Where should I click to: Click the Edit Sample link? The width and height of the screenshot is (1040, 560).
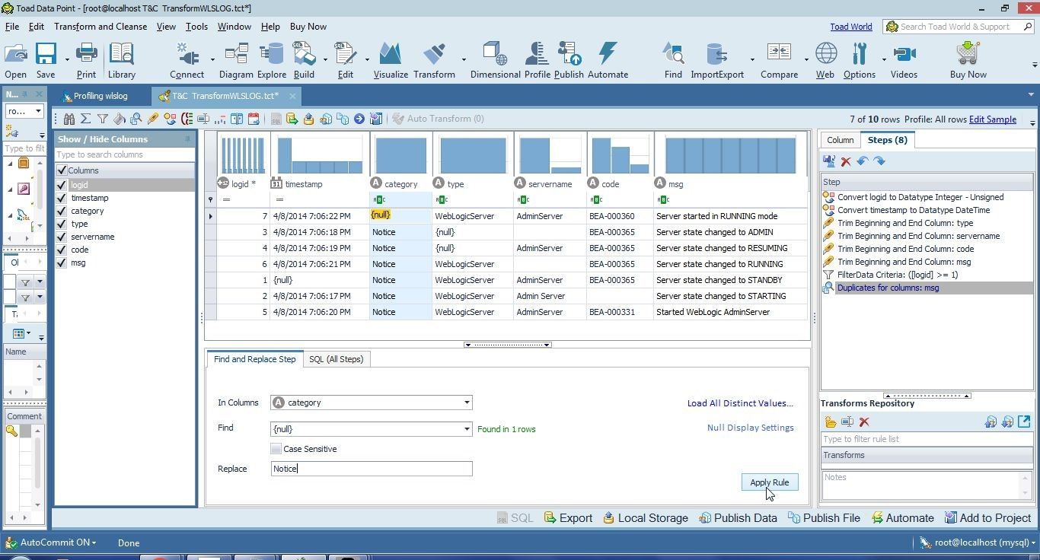[992, 119]
